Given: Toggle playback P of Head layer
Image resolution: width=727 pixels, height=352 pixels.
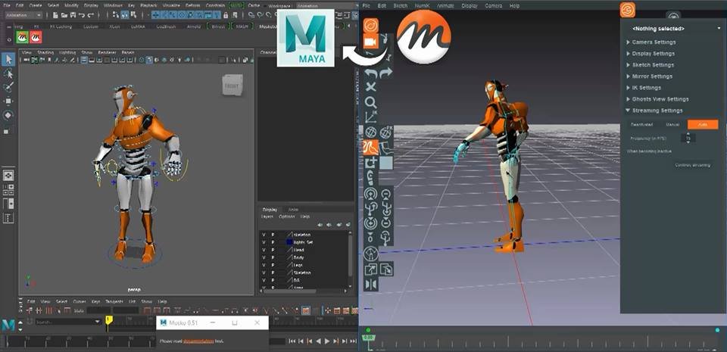Looking at the screenshot, I should click(273, 250).
